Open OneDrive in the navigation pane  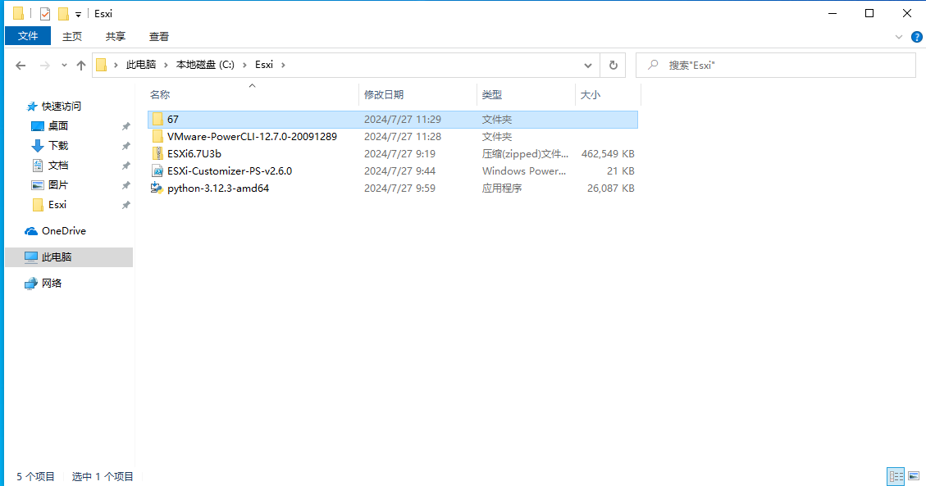(64, 231)
